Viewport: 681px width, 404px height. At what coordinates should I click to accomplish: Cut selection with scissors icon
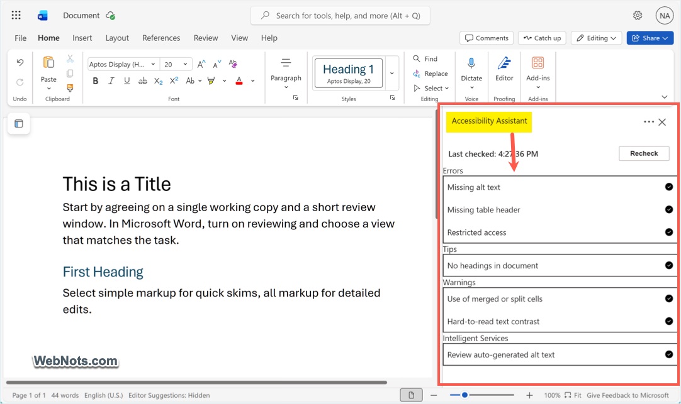tap(70, 58)
